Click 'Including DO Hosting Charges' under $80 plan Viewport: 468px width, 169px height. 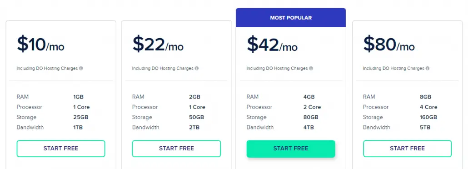coord(393,69)
